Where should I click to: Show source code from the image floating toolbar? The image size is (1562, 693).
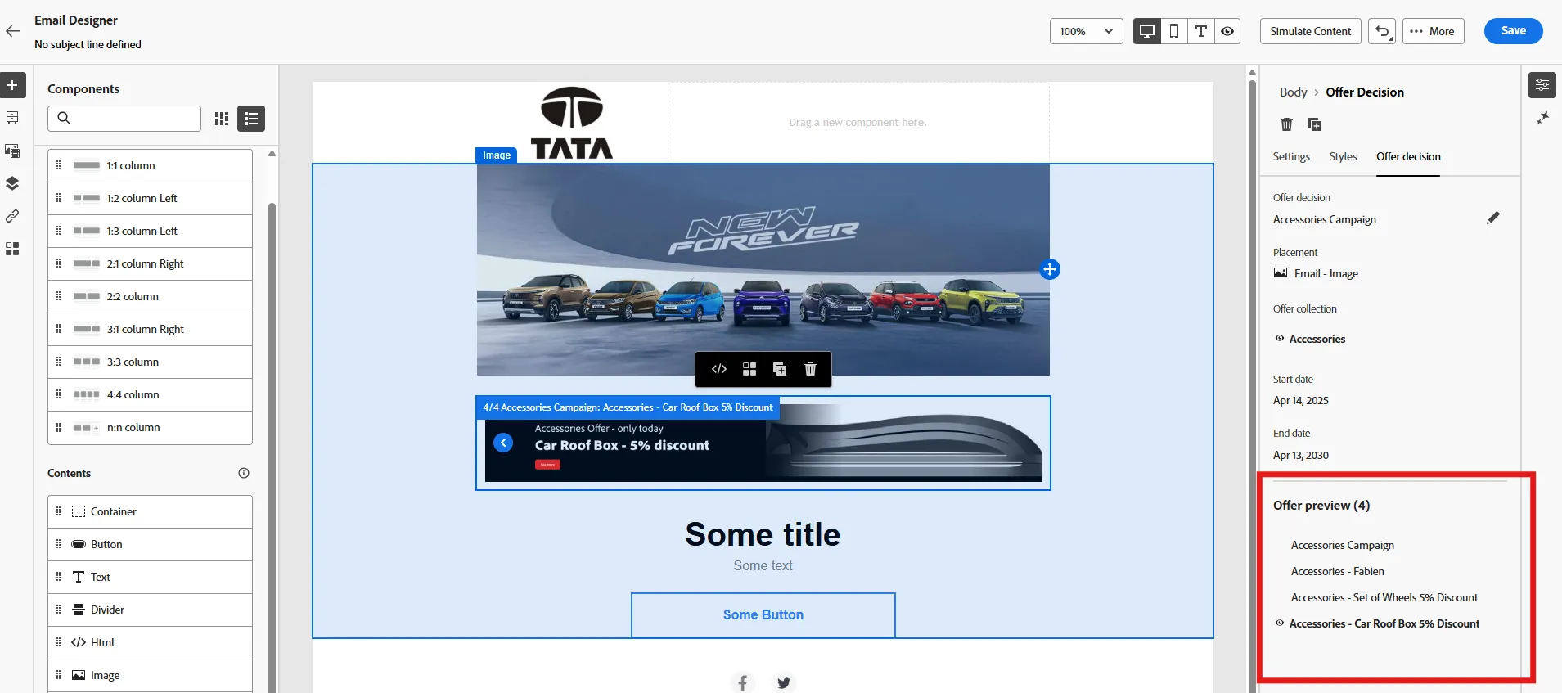(x=719, y=369)
